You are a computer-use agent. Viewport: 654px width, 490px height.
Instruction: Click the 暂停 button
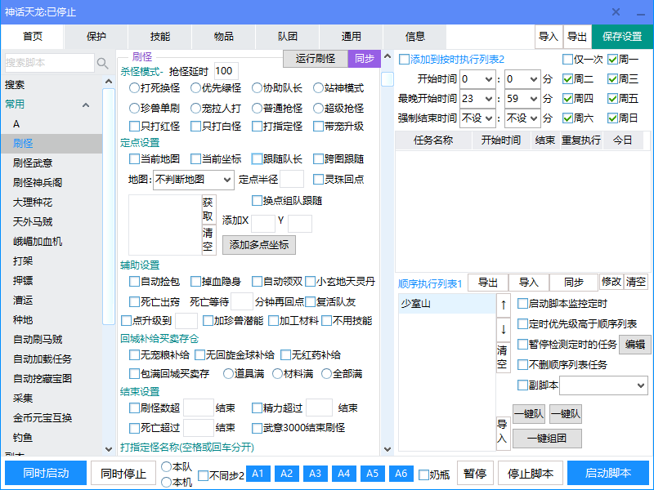(475, 474)
